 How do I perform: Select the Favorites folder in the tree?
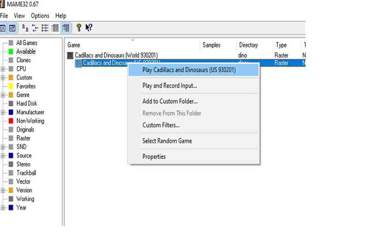click(x=26, y=86)
